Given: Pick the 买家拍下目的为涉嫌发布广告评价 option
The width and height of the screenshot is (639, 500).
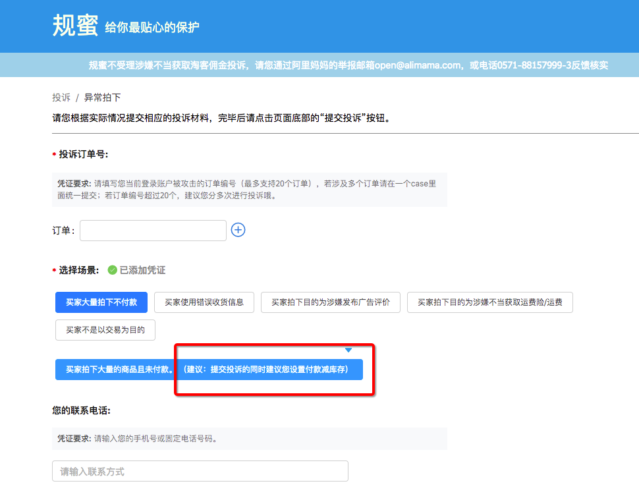Looking at the screenshot, I should click(x=331, y=302).
